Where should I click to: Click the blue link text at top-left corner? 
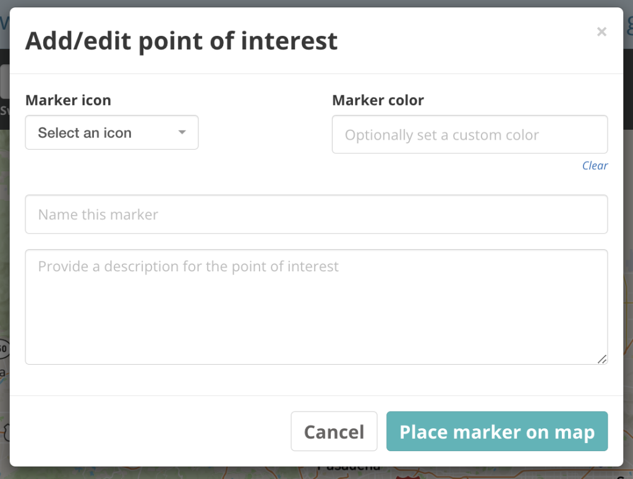(x=4, y=23)
